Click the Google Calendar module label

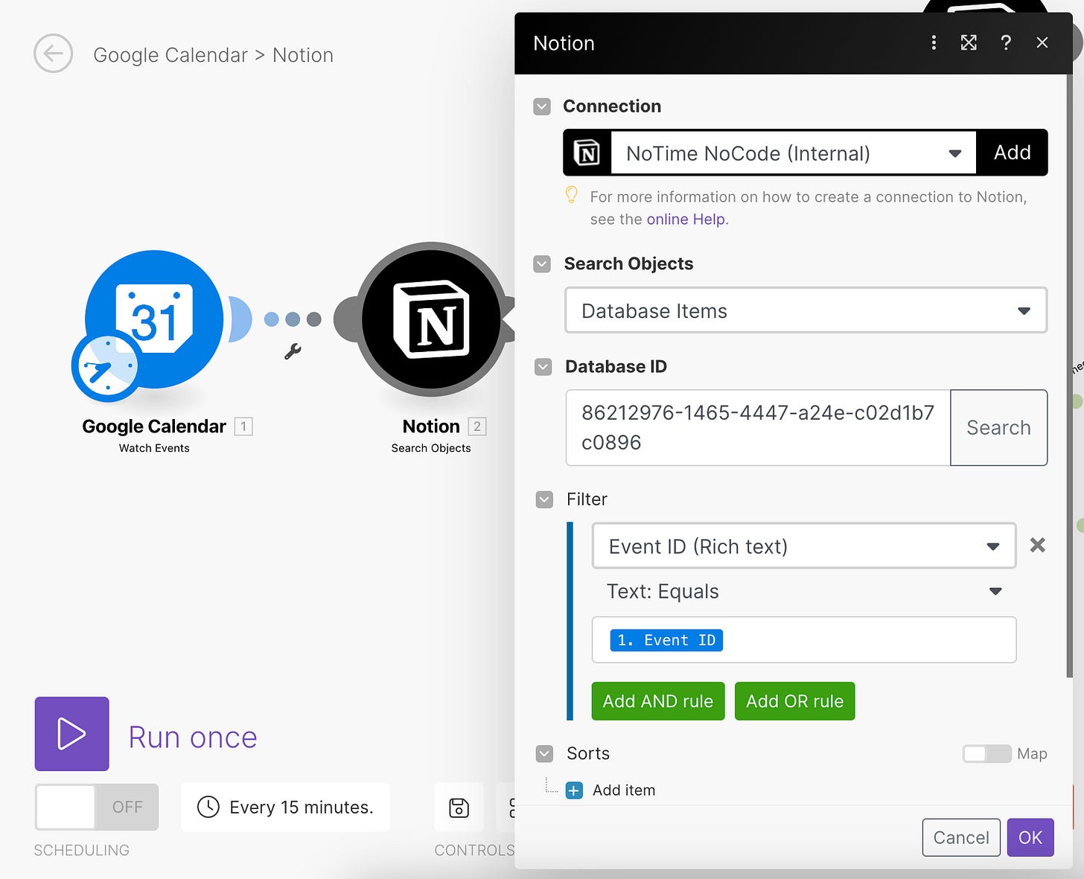(x=154, y=426)
